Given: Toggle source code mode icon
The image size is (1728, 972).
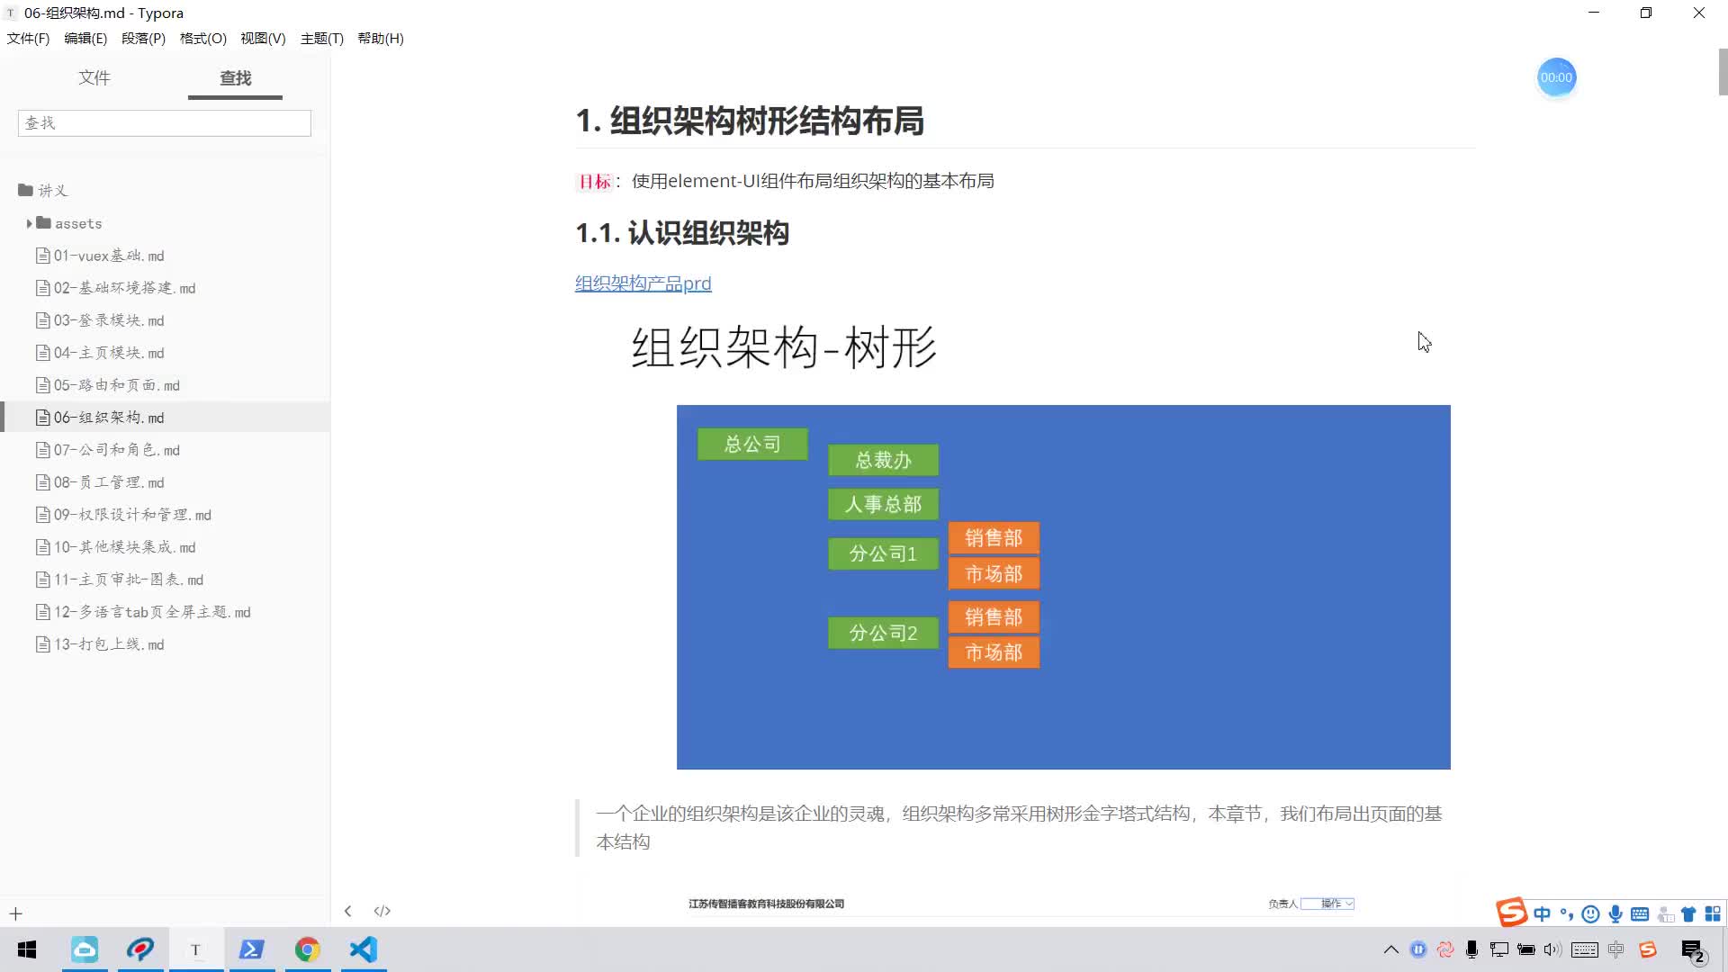Looking at the screenshot, I should tap(382, 911).
